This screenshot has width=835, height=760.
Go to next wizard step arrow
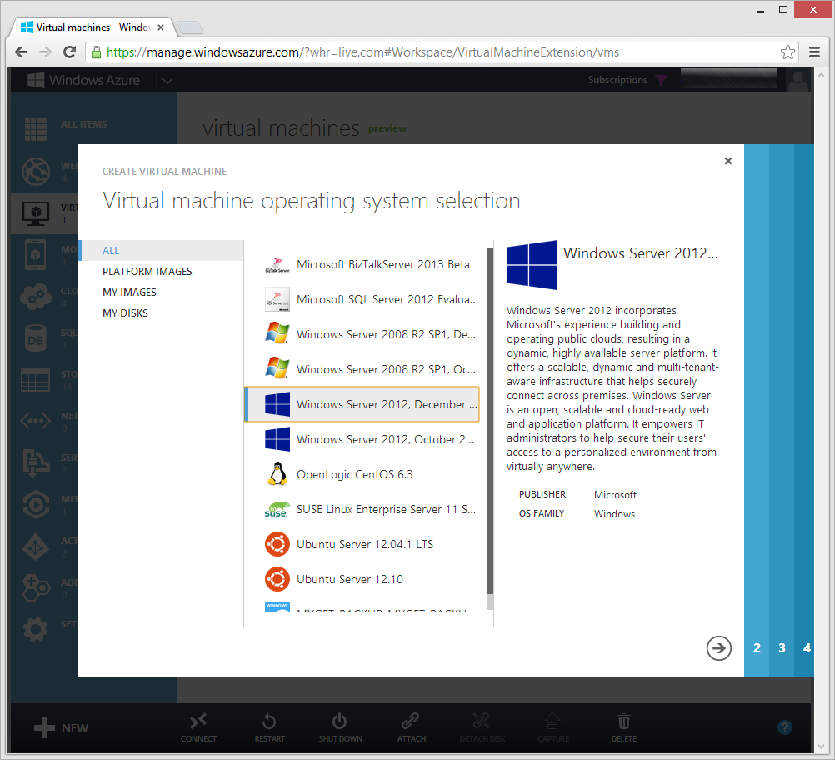pyautogui.click(x=718, y=648)
